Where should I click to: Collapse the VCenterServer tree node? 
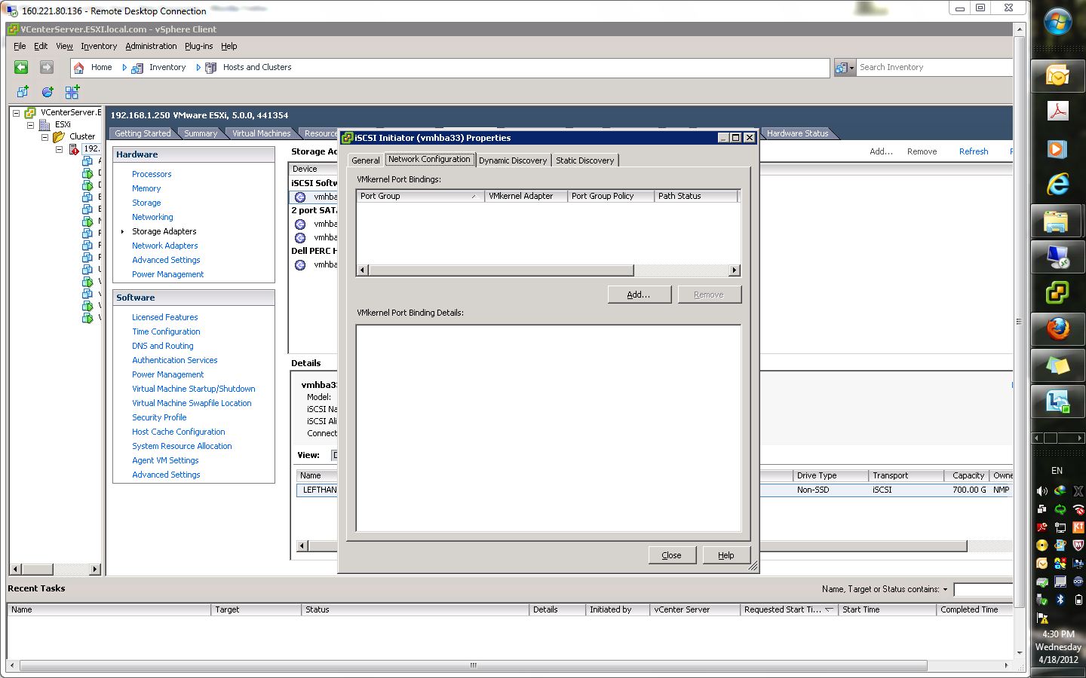pyautogui.click(x=16, y=112)
